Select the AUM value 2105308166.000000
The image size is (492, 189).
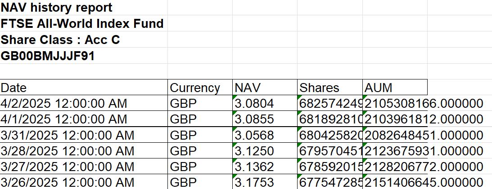point(395,103)
